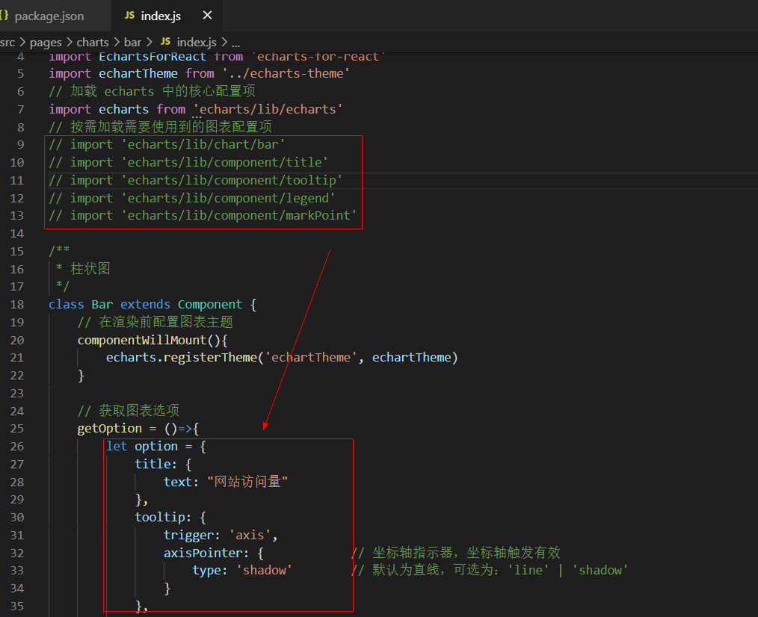Viewport: 758px width, 617px height.
Task: Open the index.js breadcrumb item
Action: point(197,43)
